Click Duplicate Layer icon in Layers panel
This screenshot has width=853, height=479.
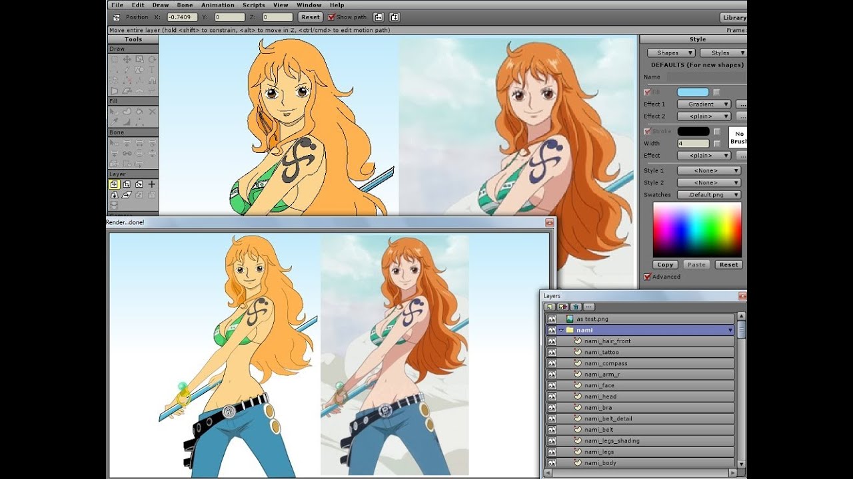(562, 307)
